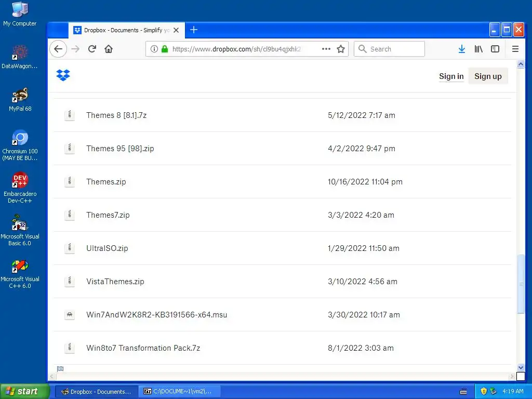This screenshot has width=532, height=399.
Task: Click the archive icon beside UltraISO.zip
Action: [70, 248]
